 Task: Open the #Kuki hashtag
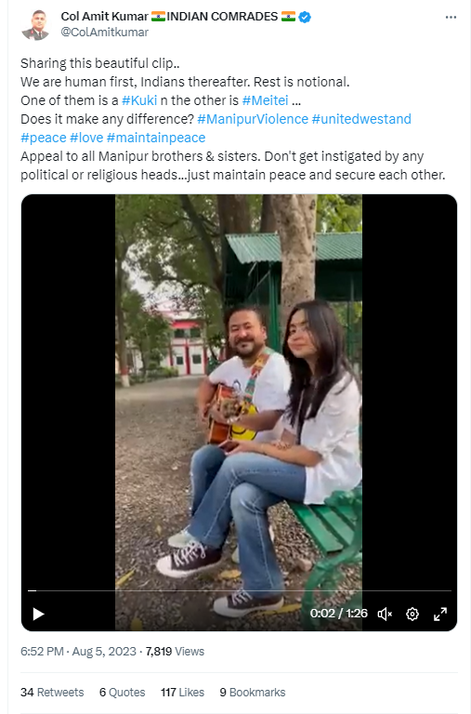pos(139,100)
